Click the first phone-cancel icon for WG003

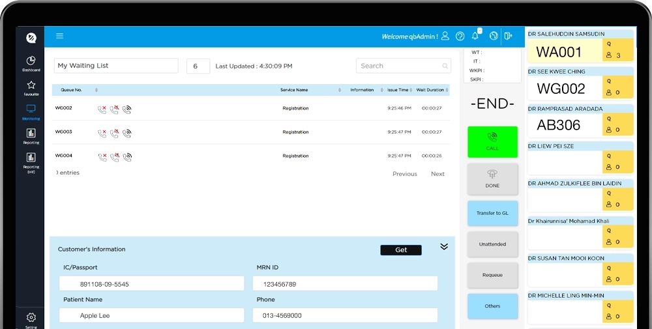[x=102, y=133]
